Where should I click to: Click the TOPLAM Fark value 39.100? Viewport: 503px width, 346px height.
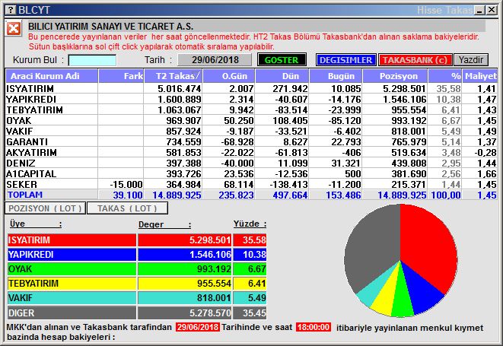point(128,195)
